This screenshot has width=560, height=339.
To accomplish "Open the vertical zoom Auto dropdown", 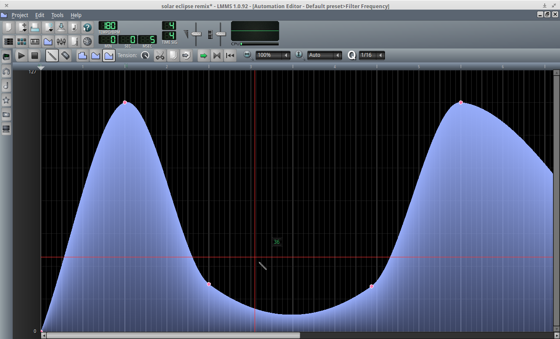I will point(325,55).
